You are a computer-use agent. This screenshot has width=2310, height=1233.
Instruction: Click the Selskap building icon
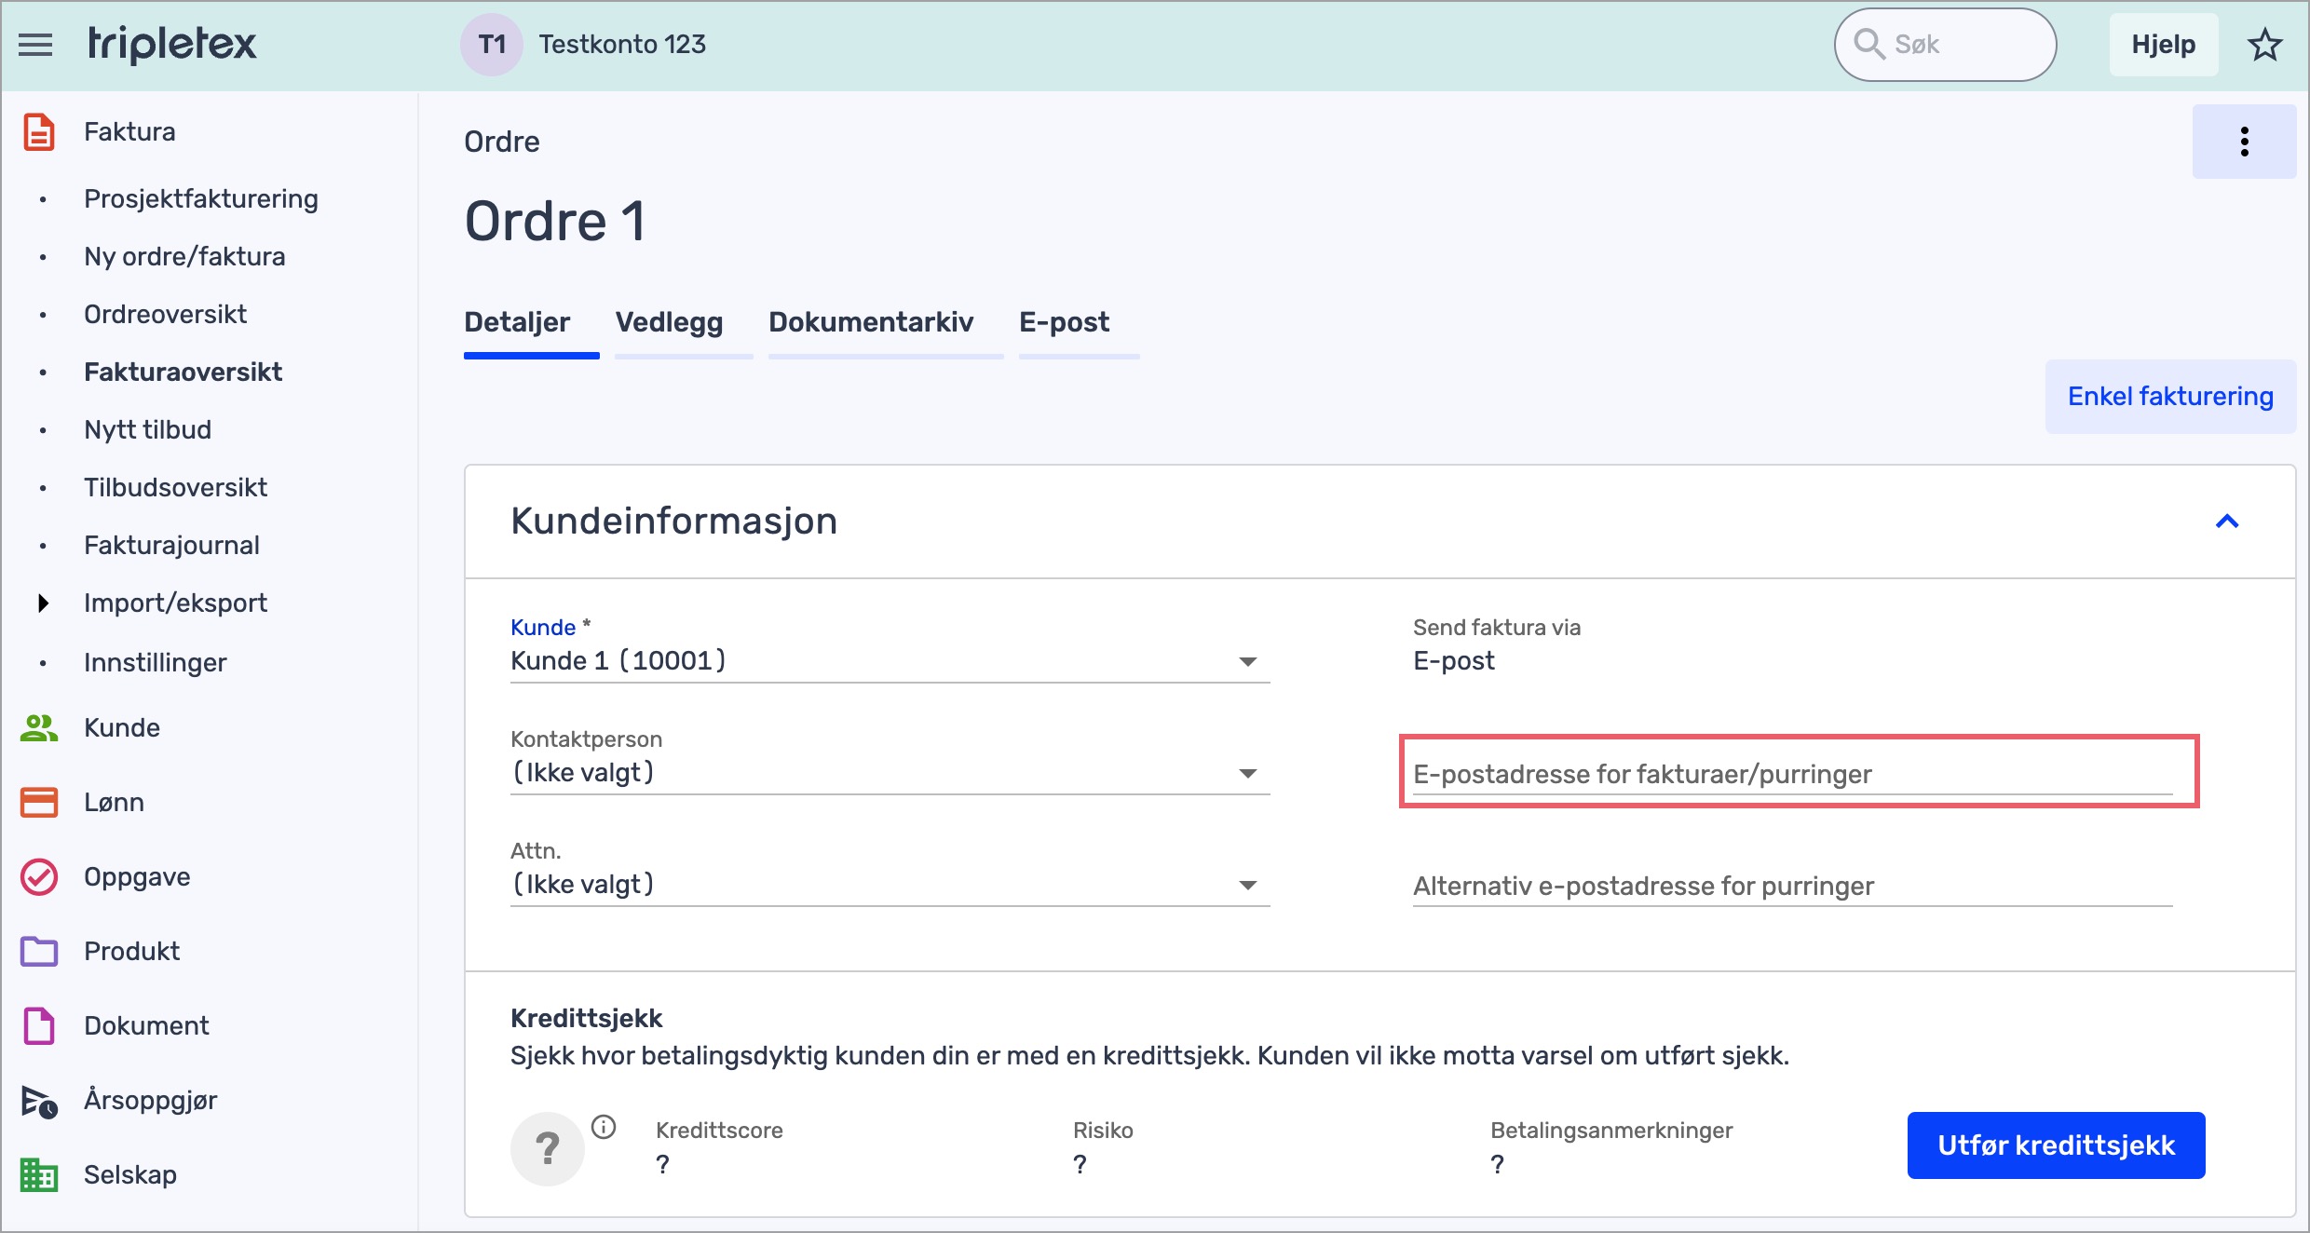tap(39, 1175)
